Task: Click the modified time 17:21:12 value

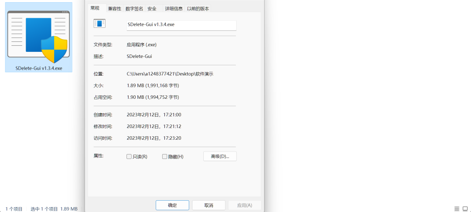Action: click(154, 127)
